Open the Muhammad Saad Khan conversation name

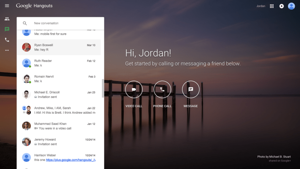click(50, 124)
